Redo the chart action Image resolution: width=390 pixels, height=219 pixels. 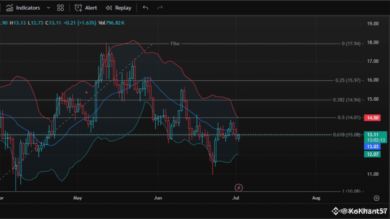pos(160,8)
